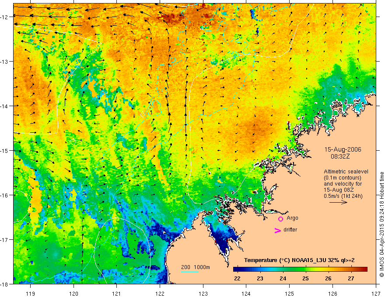This screenshot has height=297, width=385.
Task: Click the longitude axis label '120'
Action: click(x=73, y=294)
